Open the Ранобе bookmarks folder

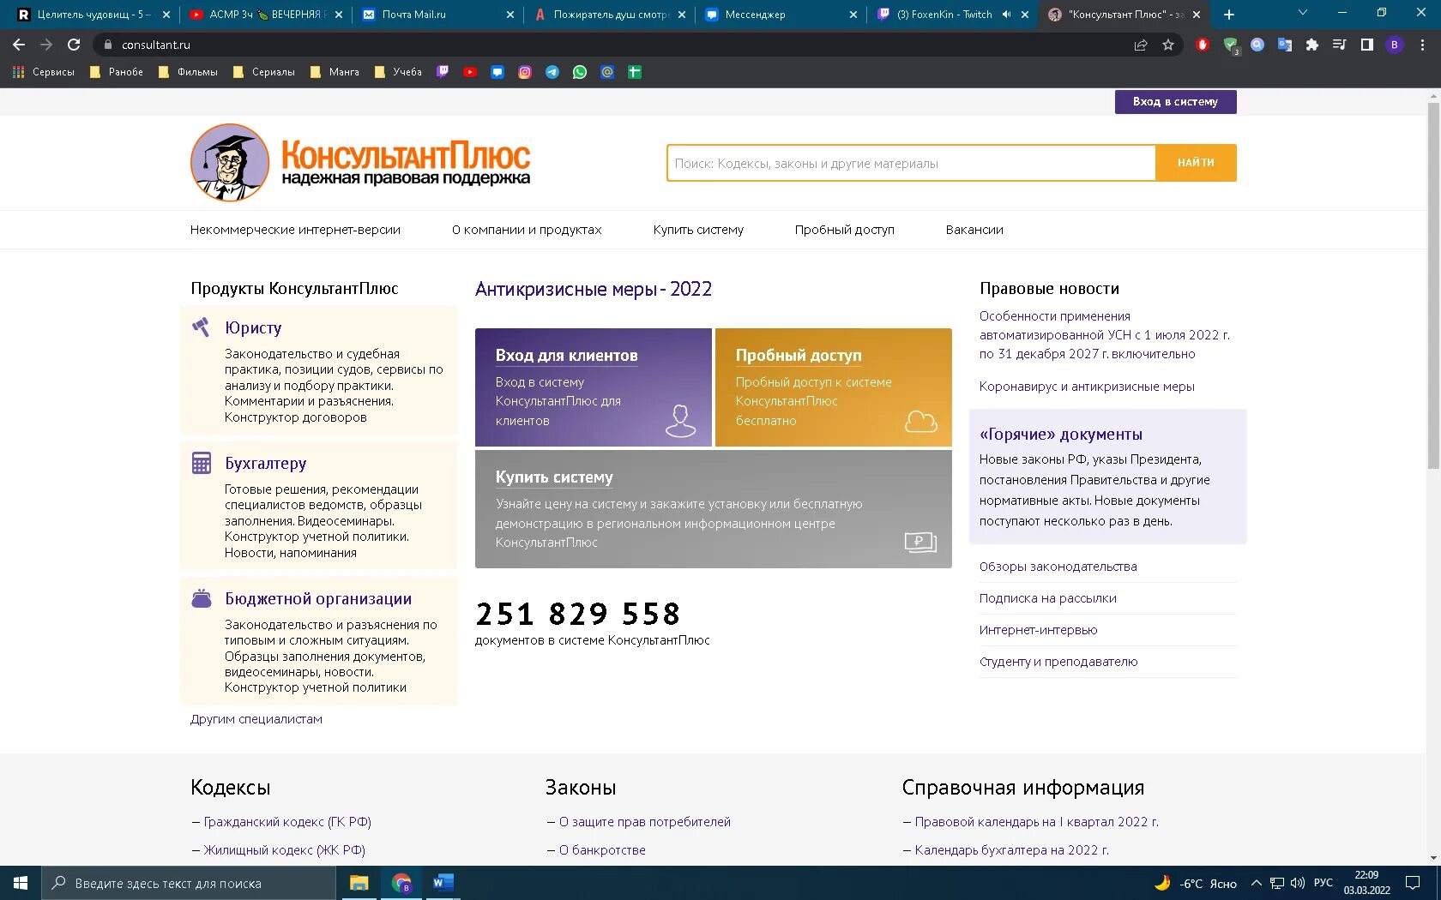117,72
